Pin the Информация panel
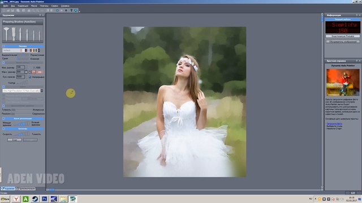This screenshot has width=362, height=203. tap(357, 15)
